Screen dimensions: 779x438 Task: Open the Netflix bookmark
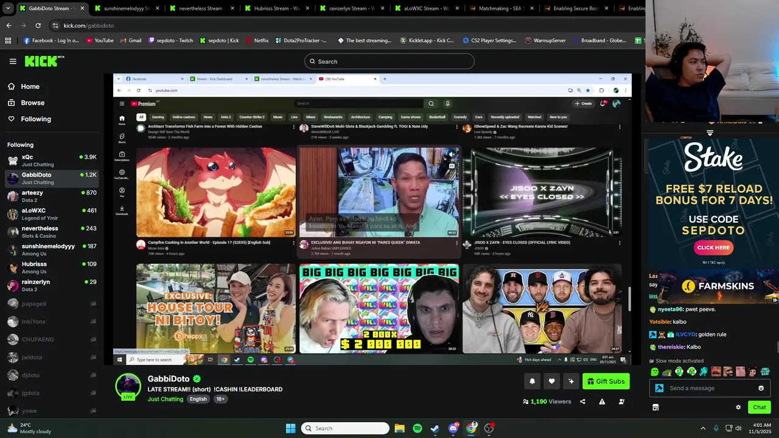tap(257, 41)
